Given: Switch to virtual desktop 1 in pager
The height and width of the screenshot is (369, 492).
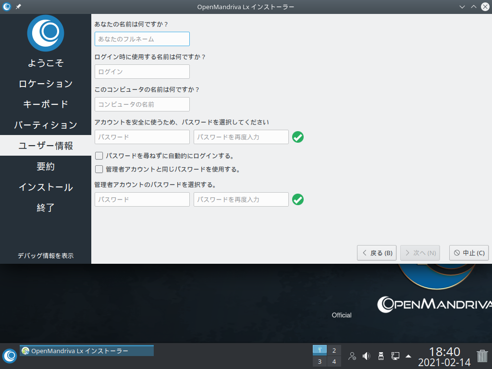Looking at the screenshot, I should (x=320, y=350).
